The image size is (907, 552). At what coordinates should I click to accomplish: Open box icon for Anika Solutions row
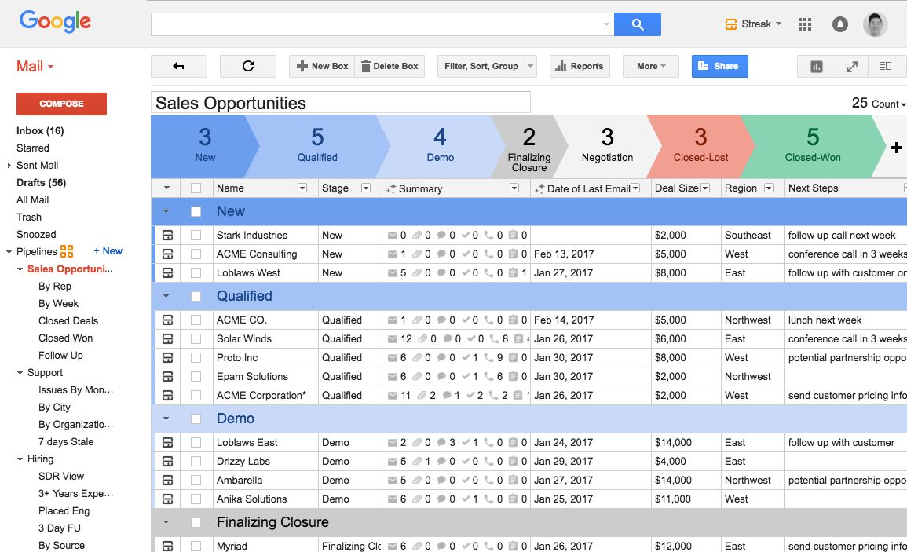168,499
